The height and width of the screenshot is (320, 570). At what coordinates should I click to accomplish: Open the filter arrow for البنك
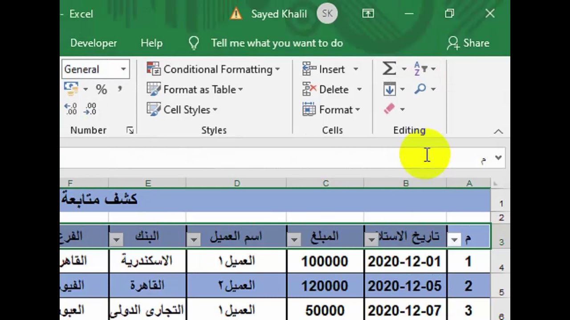point(116,240)
